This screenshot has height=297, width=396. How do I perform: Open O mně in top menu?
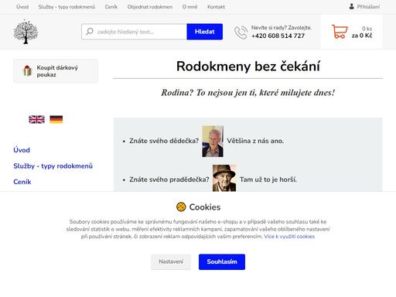click(189, 7)
